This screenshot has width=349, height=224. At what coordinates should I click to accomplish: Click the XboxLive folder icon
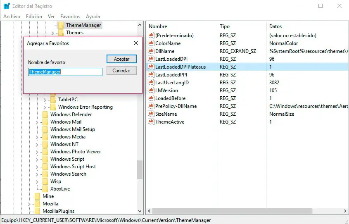coord(45,189)
